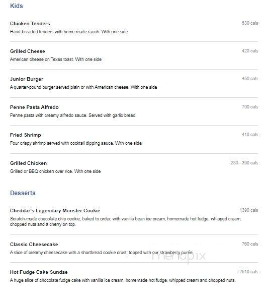Viewport: 269px width, 298px height.
Task: Select Cheddar's Legendary Monster Cookie
Action: pyautogui.click(x=55, y=211)
